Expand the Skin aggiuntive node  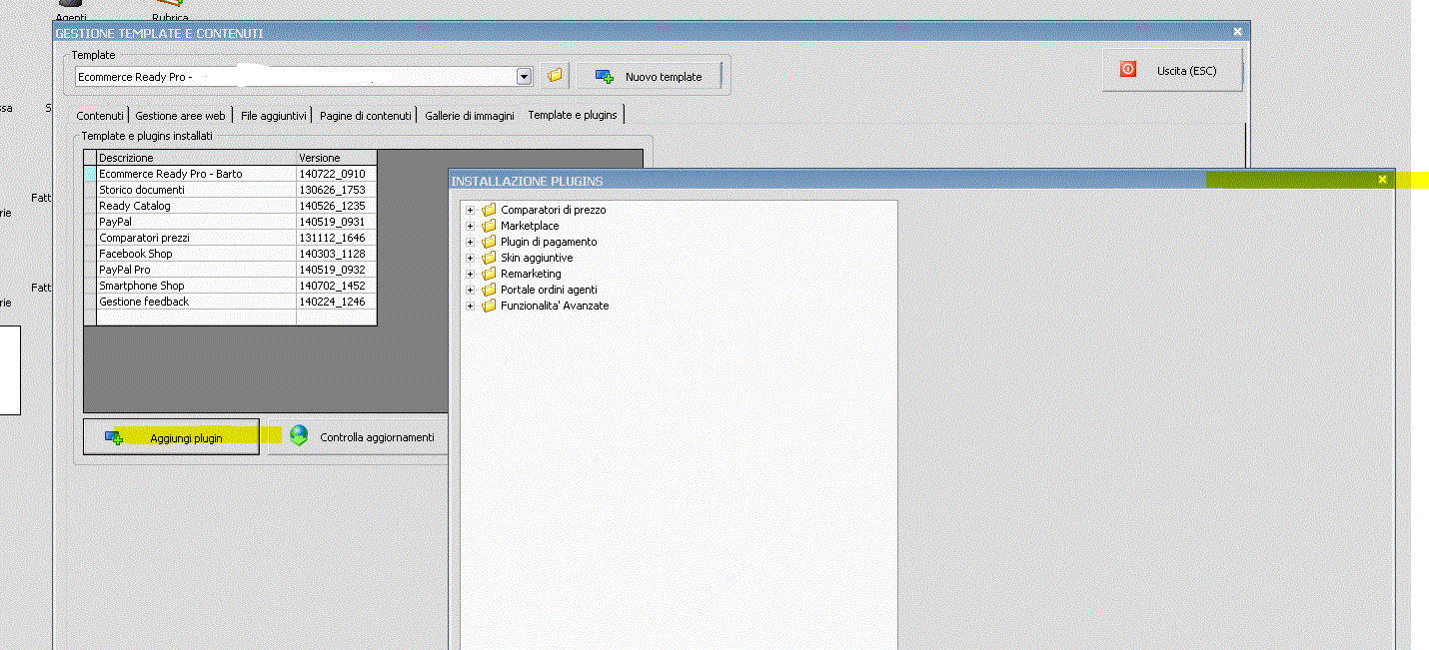[471, 258]
